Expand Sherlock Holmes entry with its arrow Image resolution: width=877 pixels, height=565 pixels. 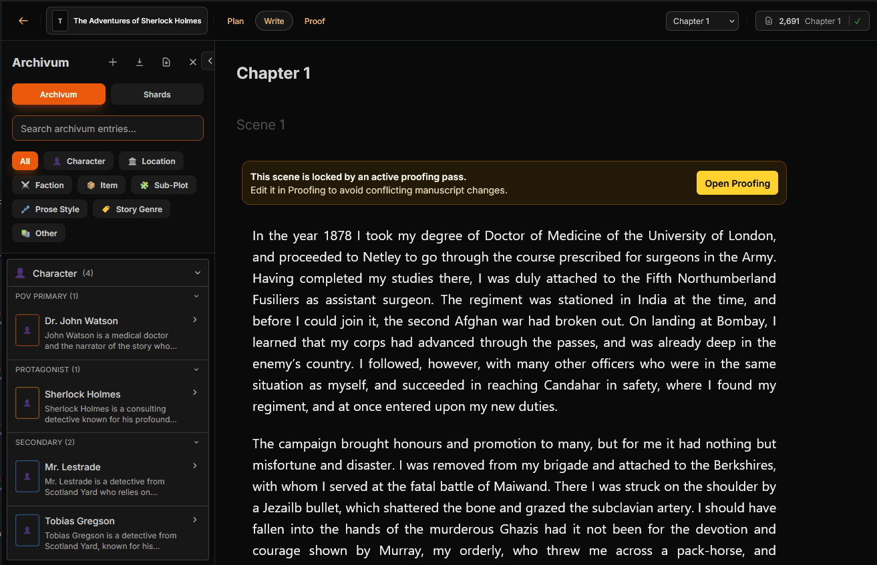tap(195, 392)
